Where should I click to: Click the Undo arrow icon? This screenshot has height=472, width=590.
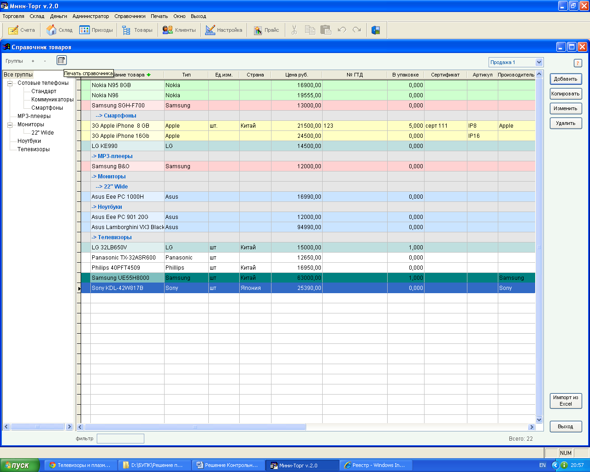point(342,30)
